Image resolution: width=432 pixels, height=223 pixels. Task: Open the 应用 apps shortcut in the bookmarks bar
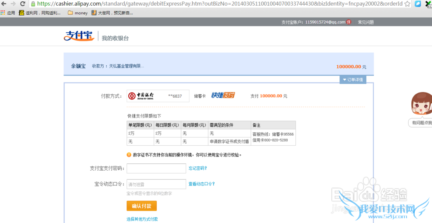[x=8, y=13]
